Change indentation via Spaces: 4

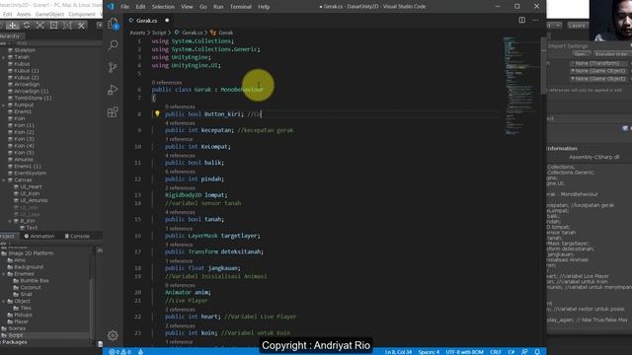click(429, 352)
